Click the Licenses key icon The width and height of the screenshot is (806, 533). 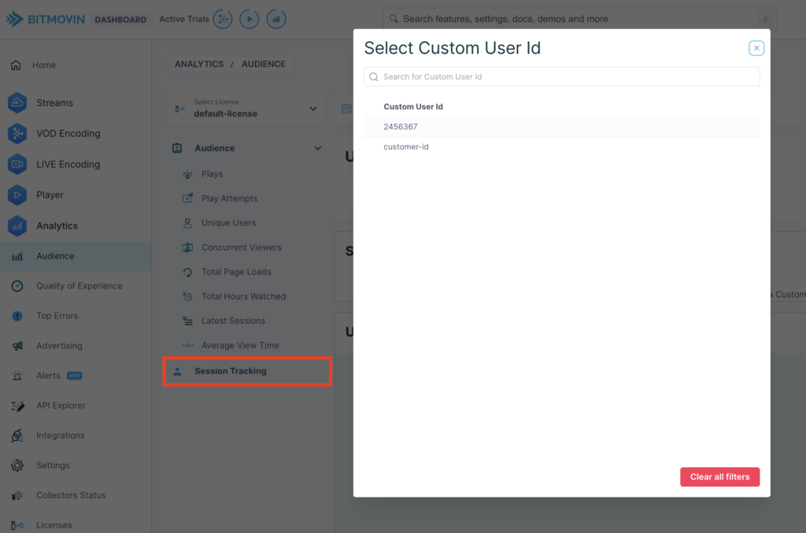pos(17,525)
